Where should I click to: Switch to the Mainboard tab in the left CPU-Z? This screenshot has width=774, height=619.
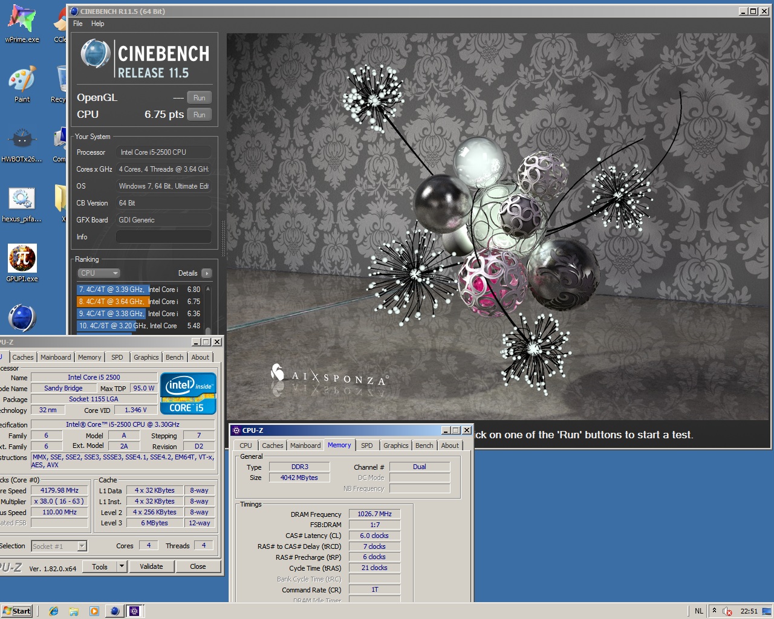pyautogui.click(x=56, y=357)
